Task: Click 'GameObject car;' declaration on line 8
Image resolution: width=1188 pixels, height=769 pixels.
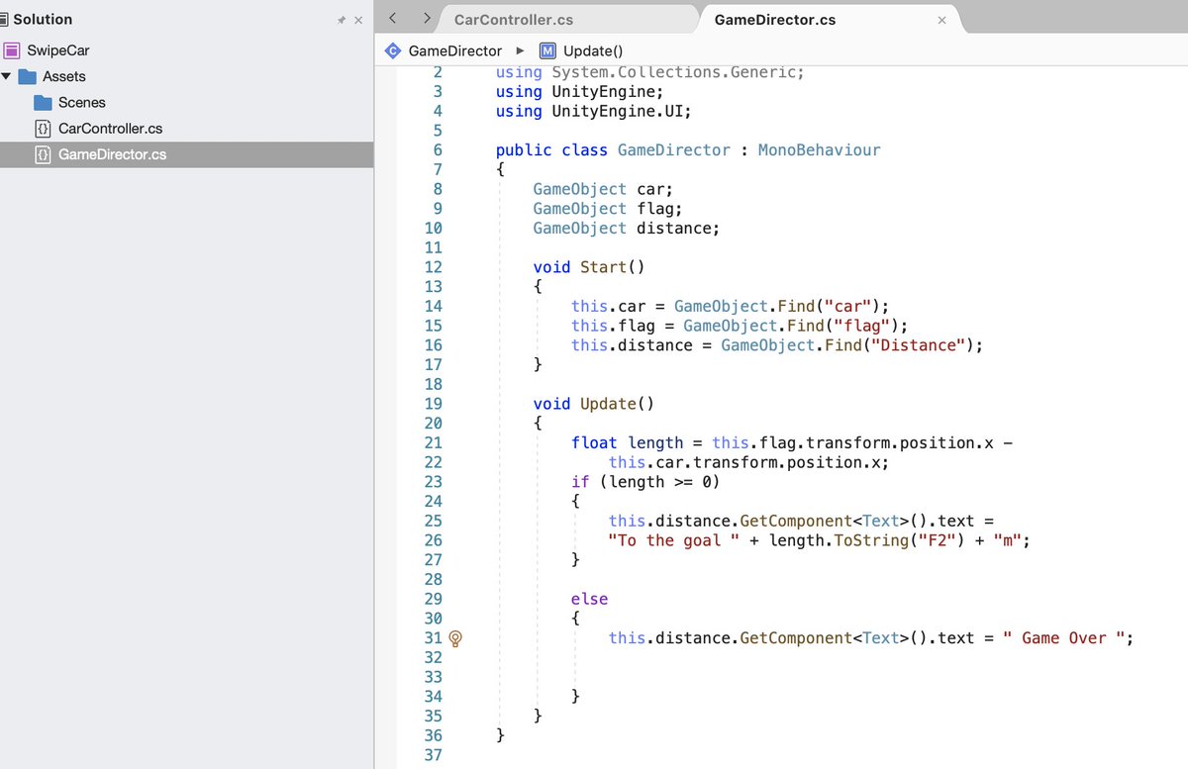Action: 603,189
